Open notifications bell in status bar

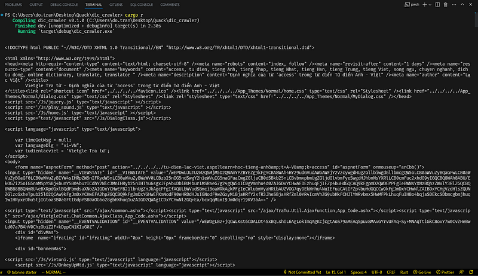[x=471, y=272]
